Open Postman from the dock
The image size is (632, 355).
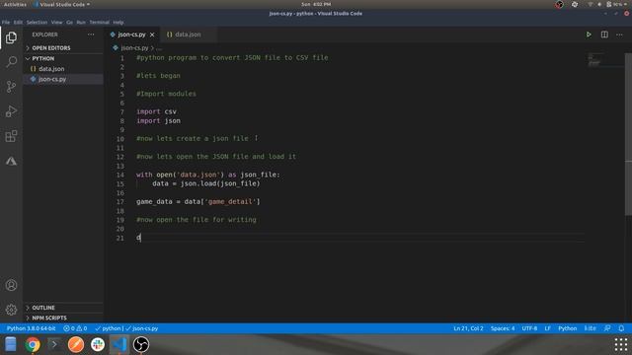[76, 344]
